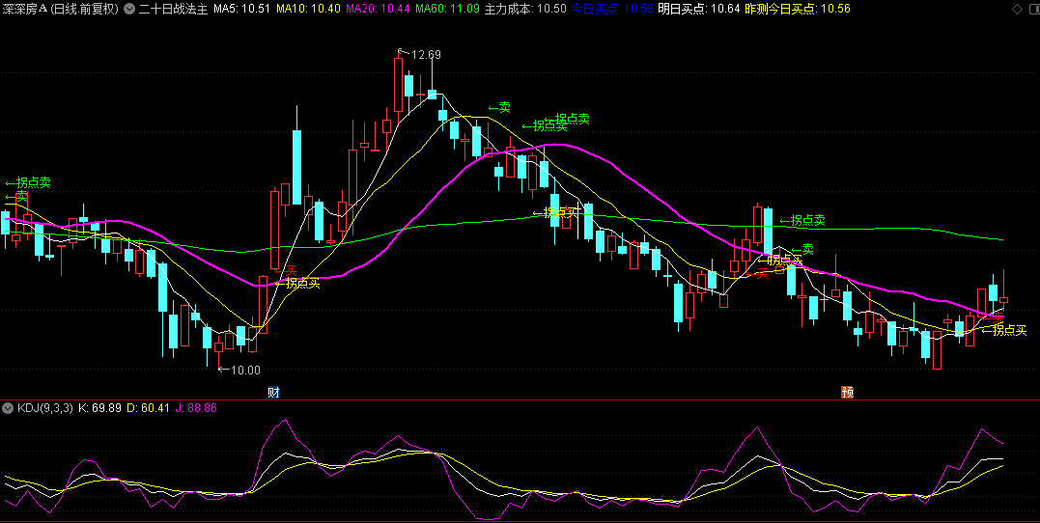Click the blue 今日买点: 10.58 readout

612,10
